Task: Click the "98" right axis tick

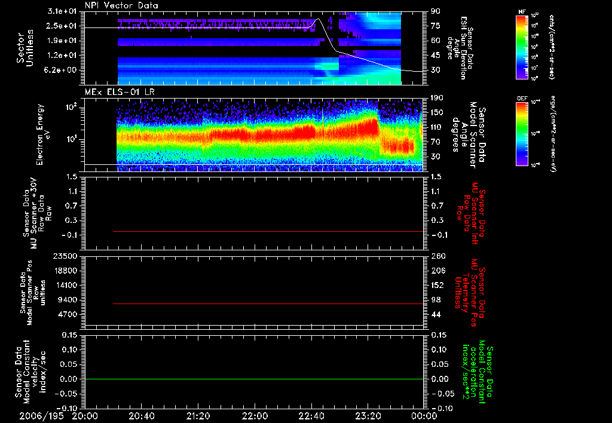Action: (x=436, y=300)
